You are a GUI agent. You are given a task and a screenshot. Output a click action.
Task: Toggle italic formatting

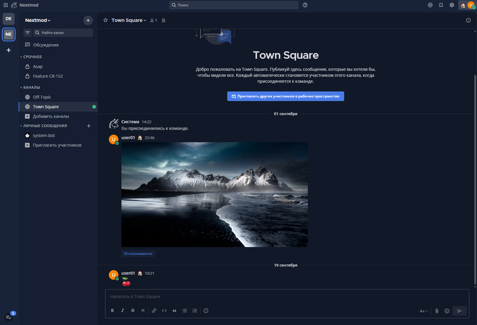(123, 311)
